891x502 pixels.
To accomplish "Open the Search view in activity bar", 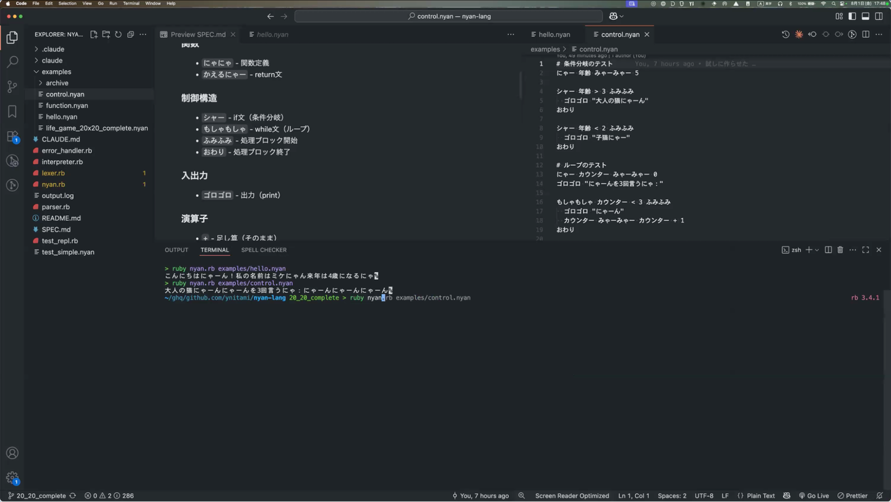I will [12, 62].
